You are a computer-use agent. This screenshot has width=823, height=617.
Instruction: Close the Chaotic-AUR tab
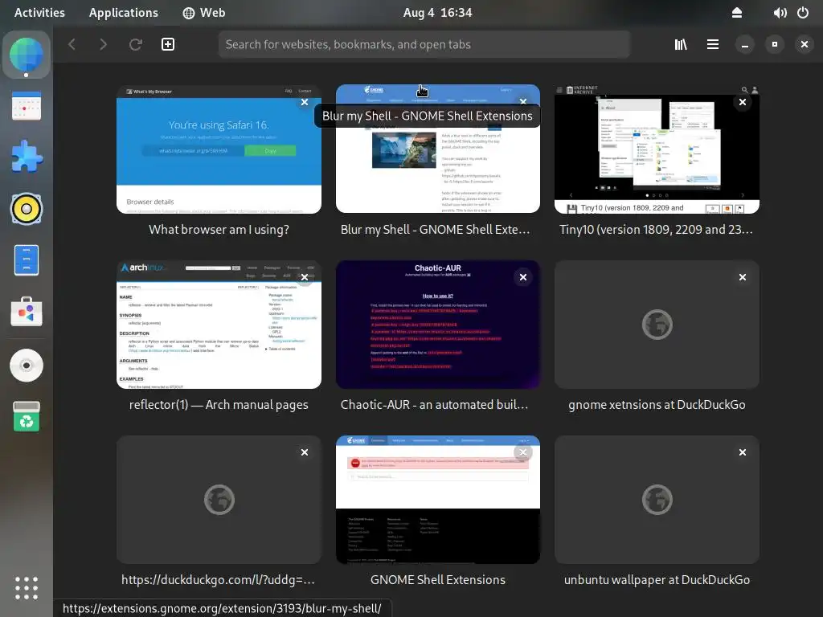tap(522, 277)
